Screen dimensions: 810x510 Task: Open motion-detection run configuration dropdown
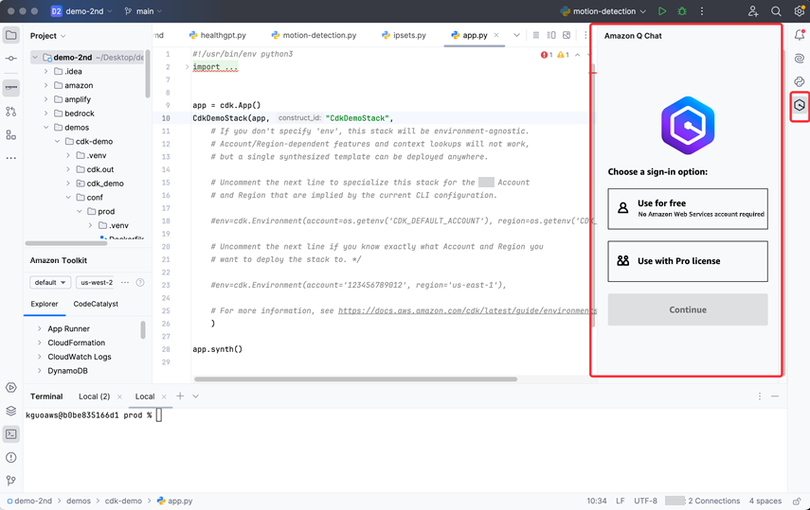(x=603, y=10)
